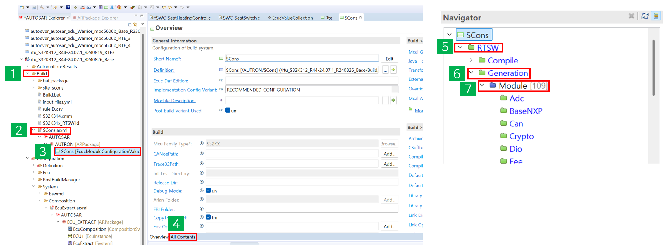Collapse the Generation folder in Navigator
Viewport: 671px width, 251px height.
(x=471, y=73)
